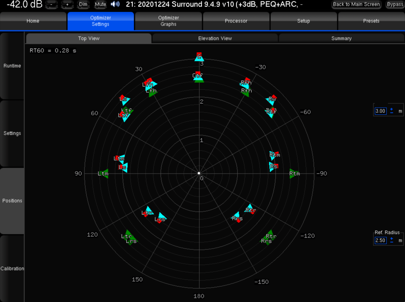Adjust the 3.00 m radius stepper arrows
This screenshot has width=405, height=302.
[x=392, y=111]
